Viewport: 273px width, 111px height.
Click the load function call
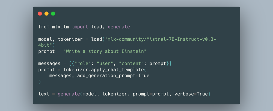point(97,39)
